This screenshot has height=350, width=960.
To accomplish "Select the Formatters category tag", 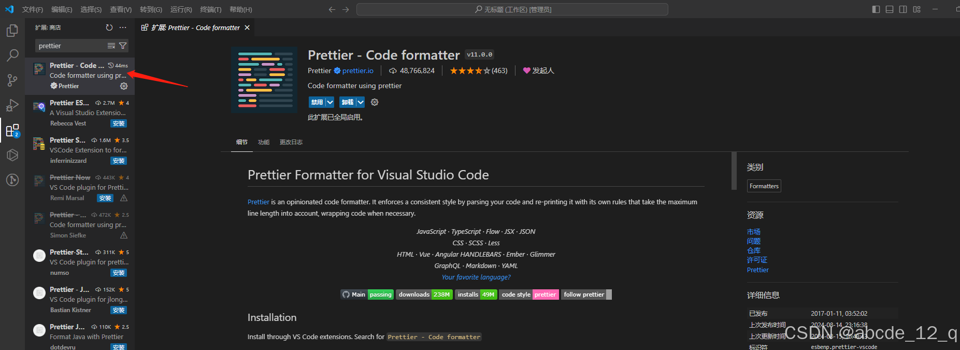I will [x=764, y=186].
